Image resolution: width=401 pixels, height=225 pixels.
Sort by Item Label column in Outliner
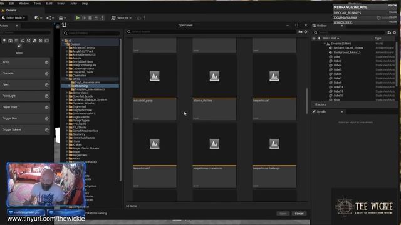click(x=330, y=39)
